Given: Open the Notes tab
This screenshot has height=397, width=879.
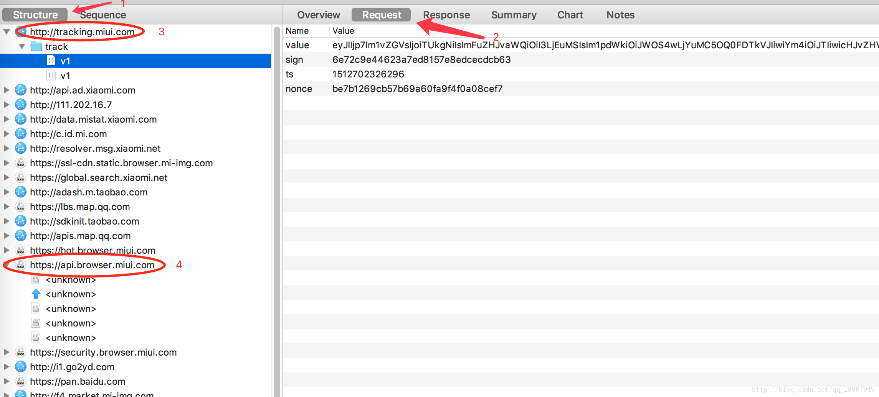Looking at the screenshot, I should (620, 15).
